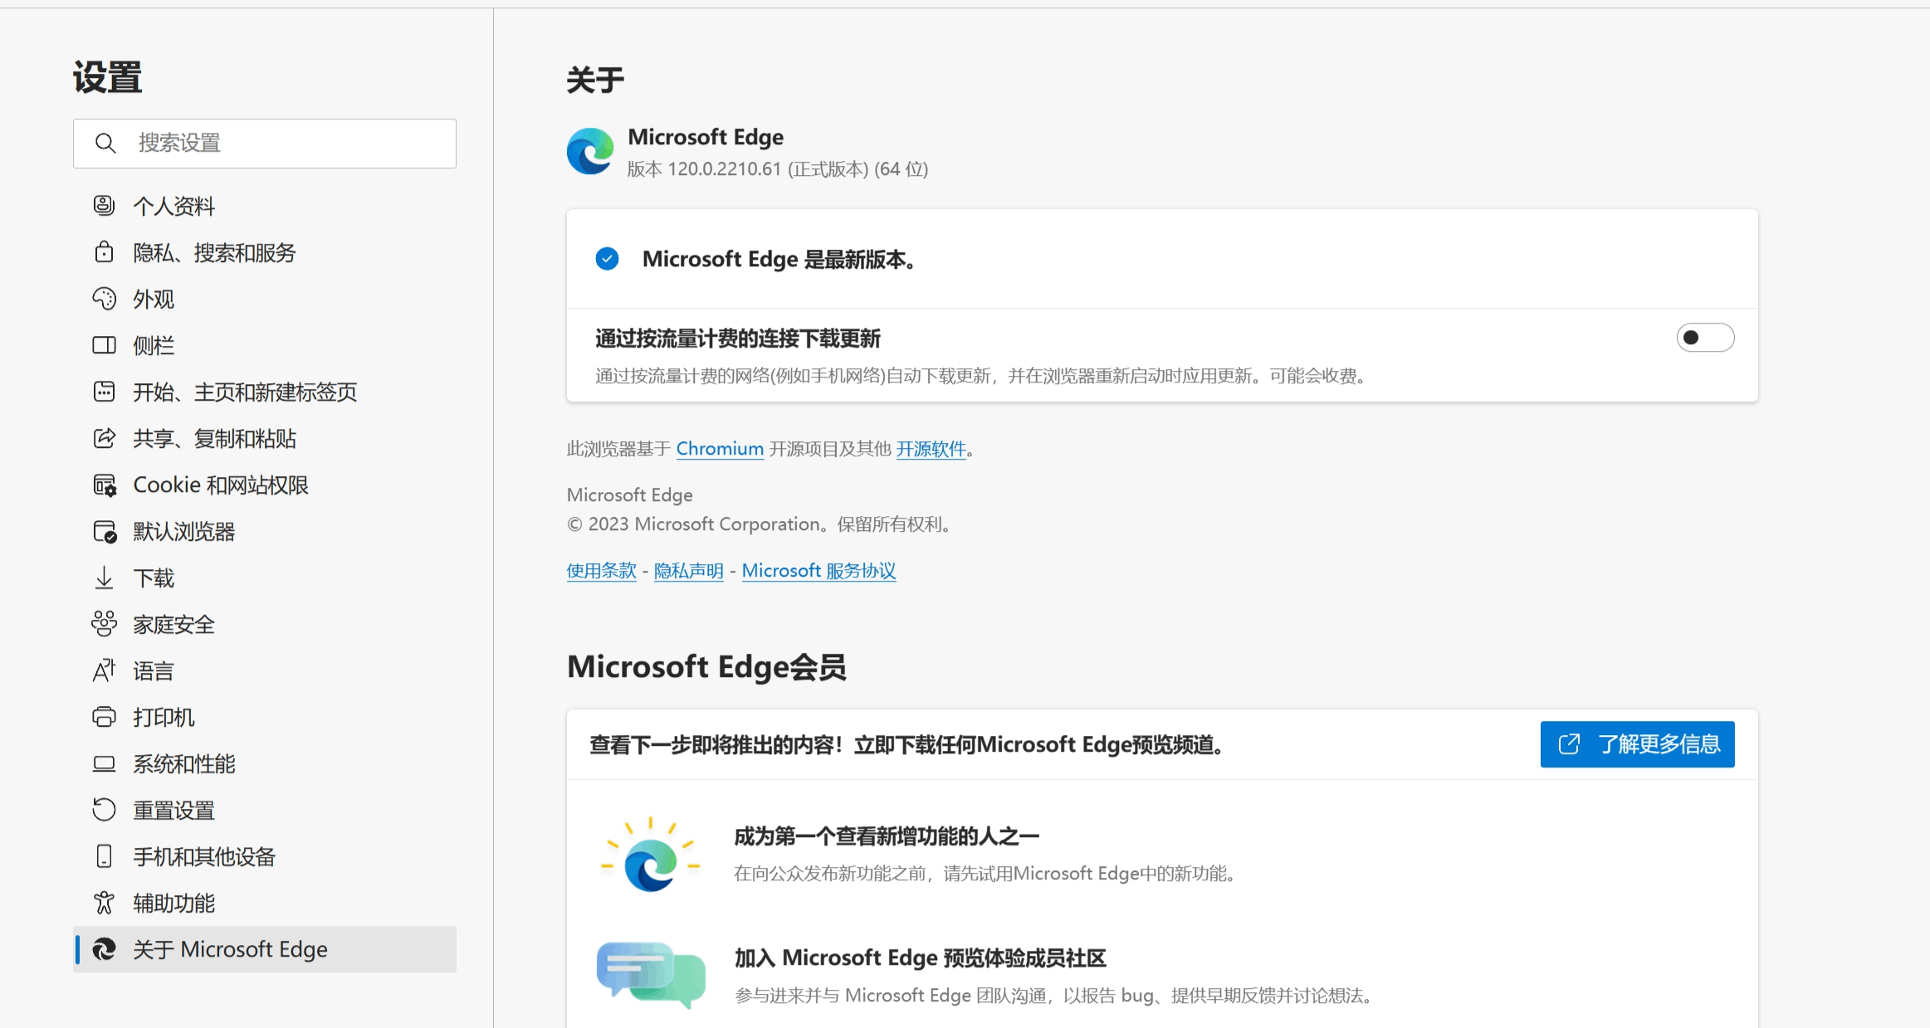This screenshot has height=1028, width=1930.
Task: Open 共享、复制和粘贴 settings
Action: 265,438
